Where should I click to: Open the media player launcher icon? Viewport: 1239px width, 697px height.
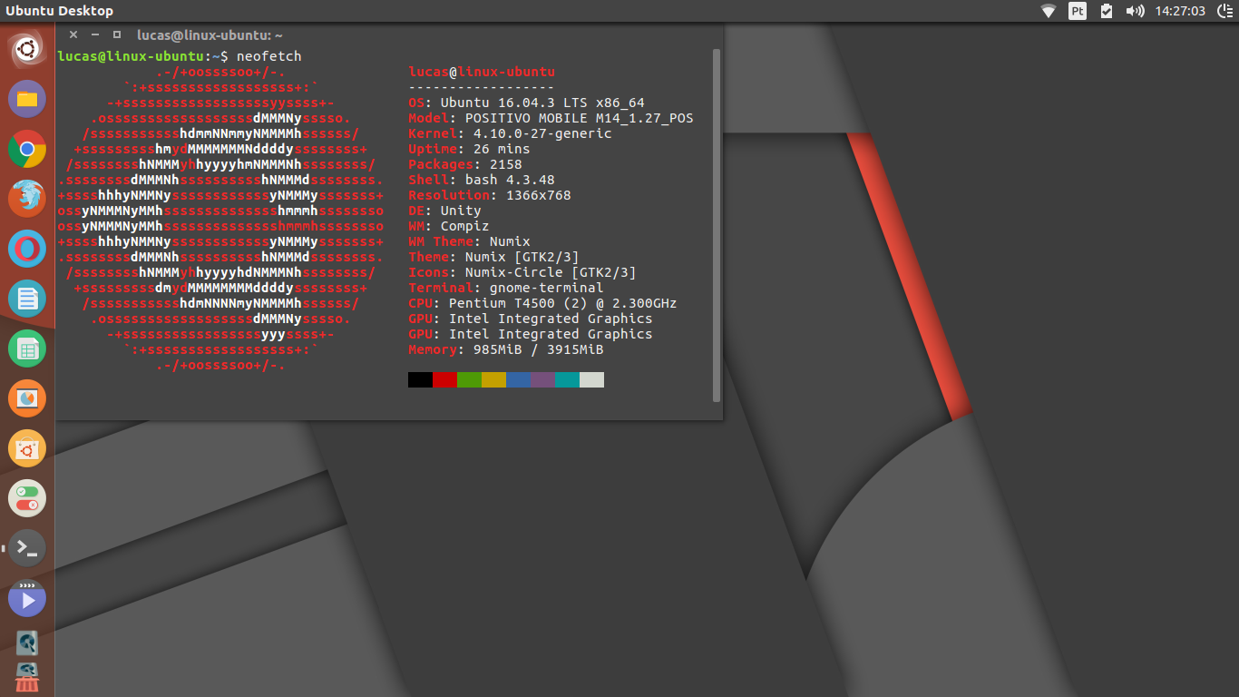(x=27, y=598)
